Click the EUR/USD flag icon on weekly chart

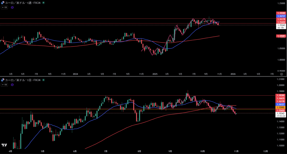point(3,3)
